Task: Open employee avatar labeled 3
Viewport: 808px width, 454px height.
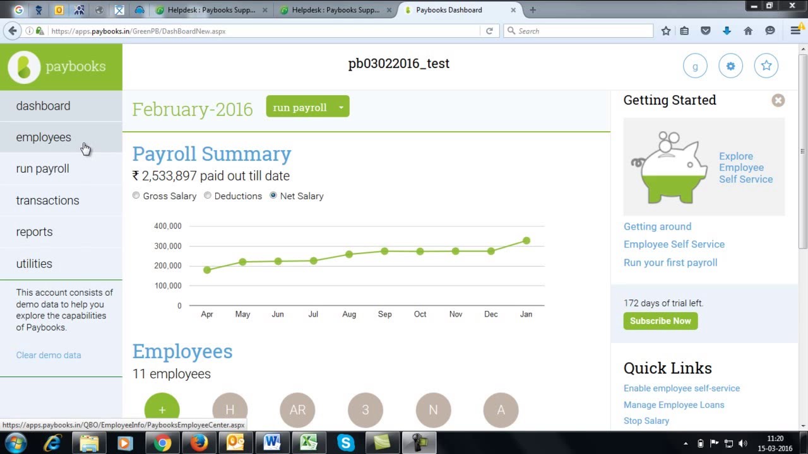Action: pos(365,410)
